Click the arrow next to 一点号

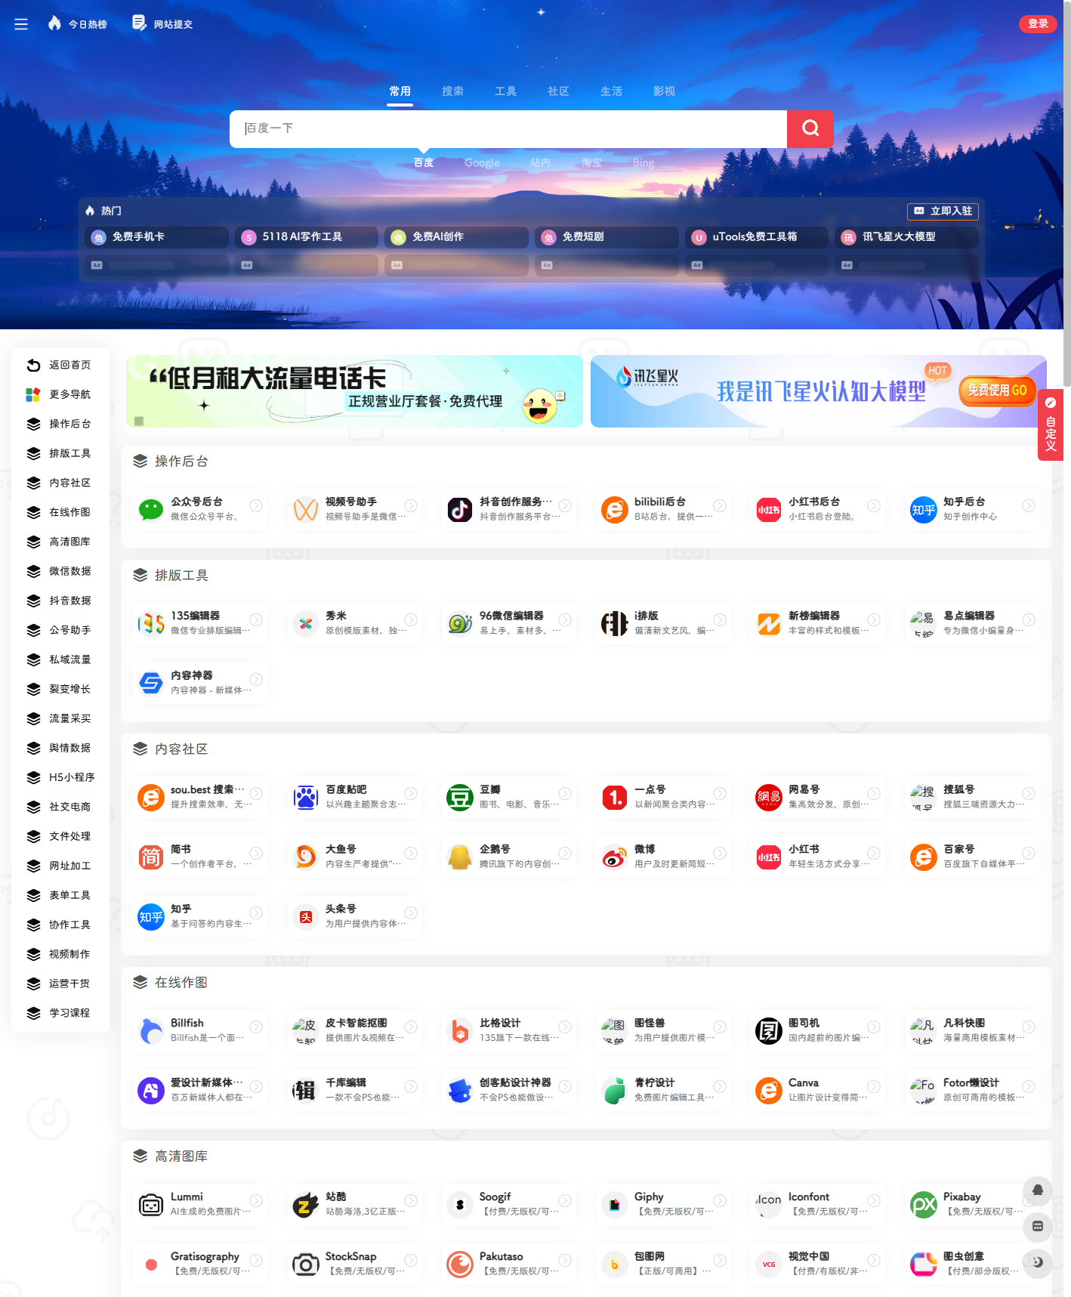coord(720,793)
